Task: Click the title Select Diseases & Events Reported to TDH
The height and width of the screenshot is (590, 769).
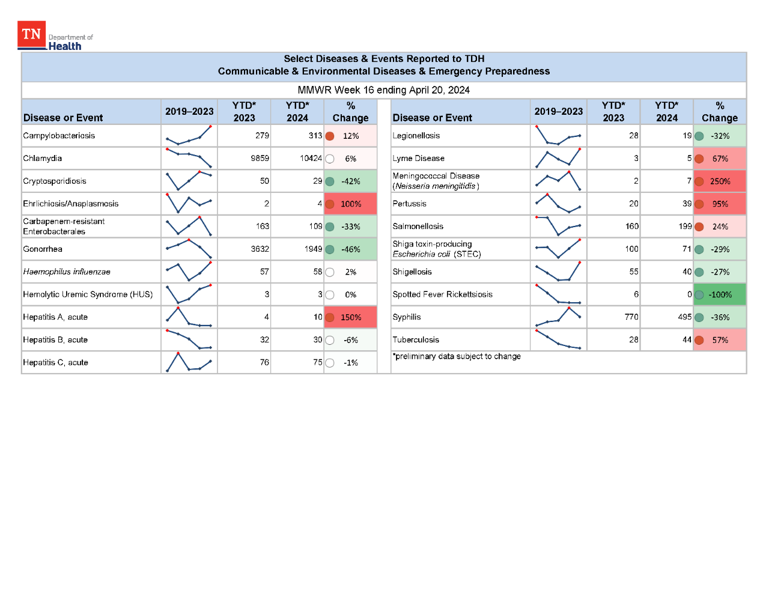Action: [384, 59]
